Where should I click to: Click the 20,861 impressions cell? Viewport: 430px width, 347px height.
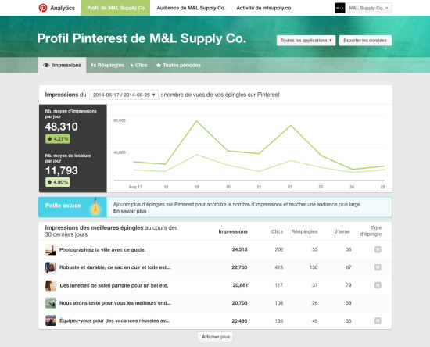(x=240, y=285)
